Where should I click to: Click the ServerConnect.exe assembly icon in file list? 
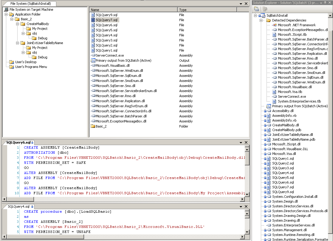pyautogui.click(x=93, y=55)
